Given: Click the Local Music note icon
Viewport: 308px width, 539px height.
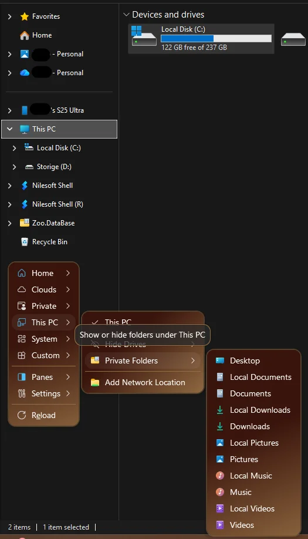Looking at the screenshot, I should 220,476.
